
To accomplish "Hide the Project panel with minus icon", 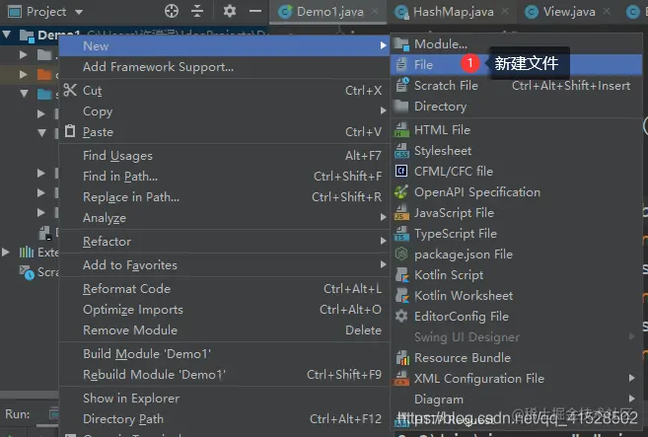I will point(255,11).
